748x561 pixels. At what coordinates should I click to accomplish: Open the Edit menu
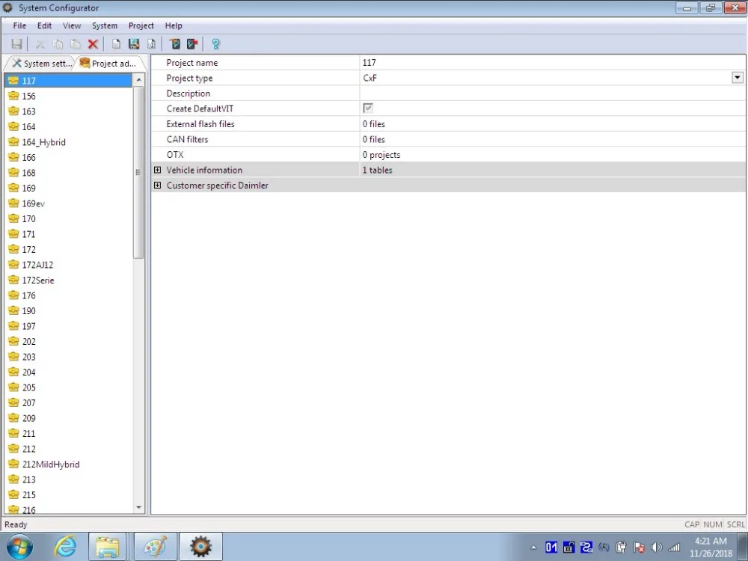pos(44,25)
